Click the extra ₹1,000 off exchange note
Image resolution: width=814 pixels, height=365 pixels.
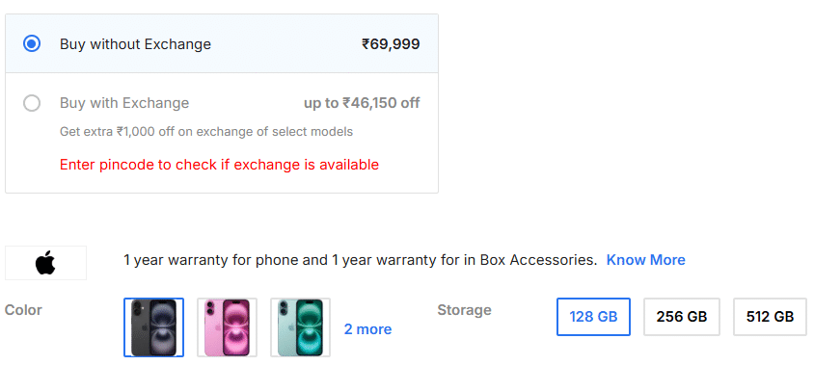point(206,132)
